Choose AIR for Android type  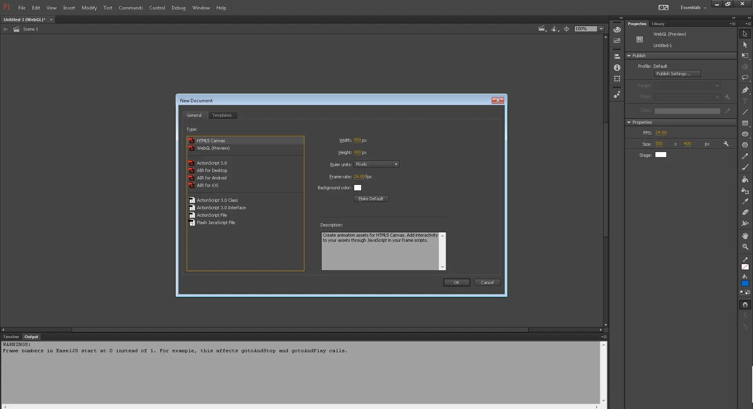[x=212, y=178]
